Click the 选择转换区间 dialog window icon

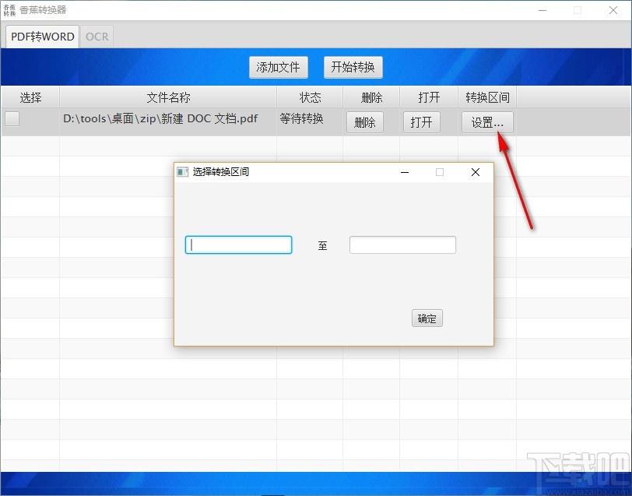[183, 172]
